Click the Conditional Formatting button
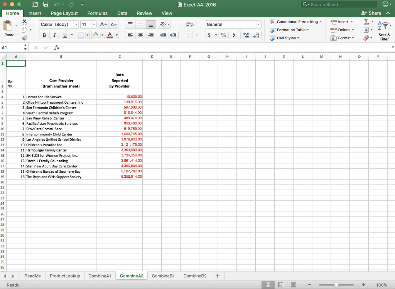395x289 pixels. tap(295, 22)
